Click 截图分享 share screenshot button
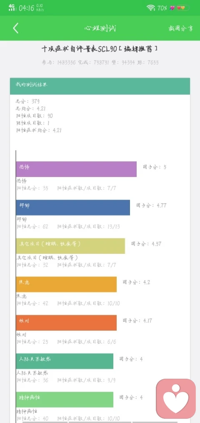The height and width of the screenshot is (423, 200). click(180, 28)
